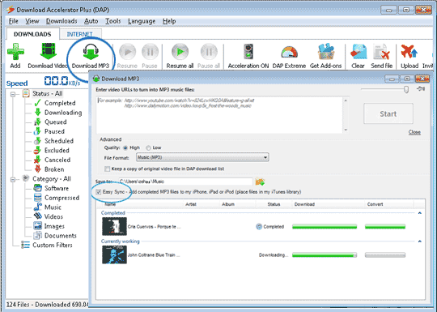Screen dimensions: 437x312
Task: Click in the video URLs text area
Action: 219,115
